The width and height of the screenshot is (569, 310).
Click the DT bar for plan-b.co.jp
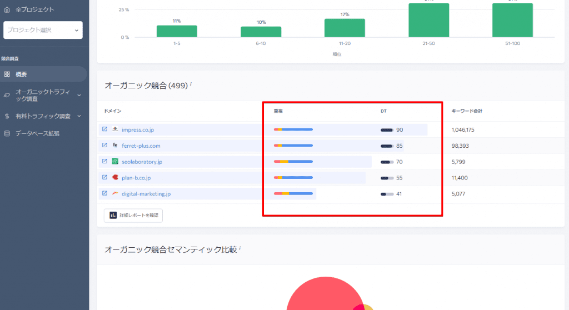coord(387,178)
